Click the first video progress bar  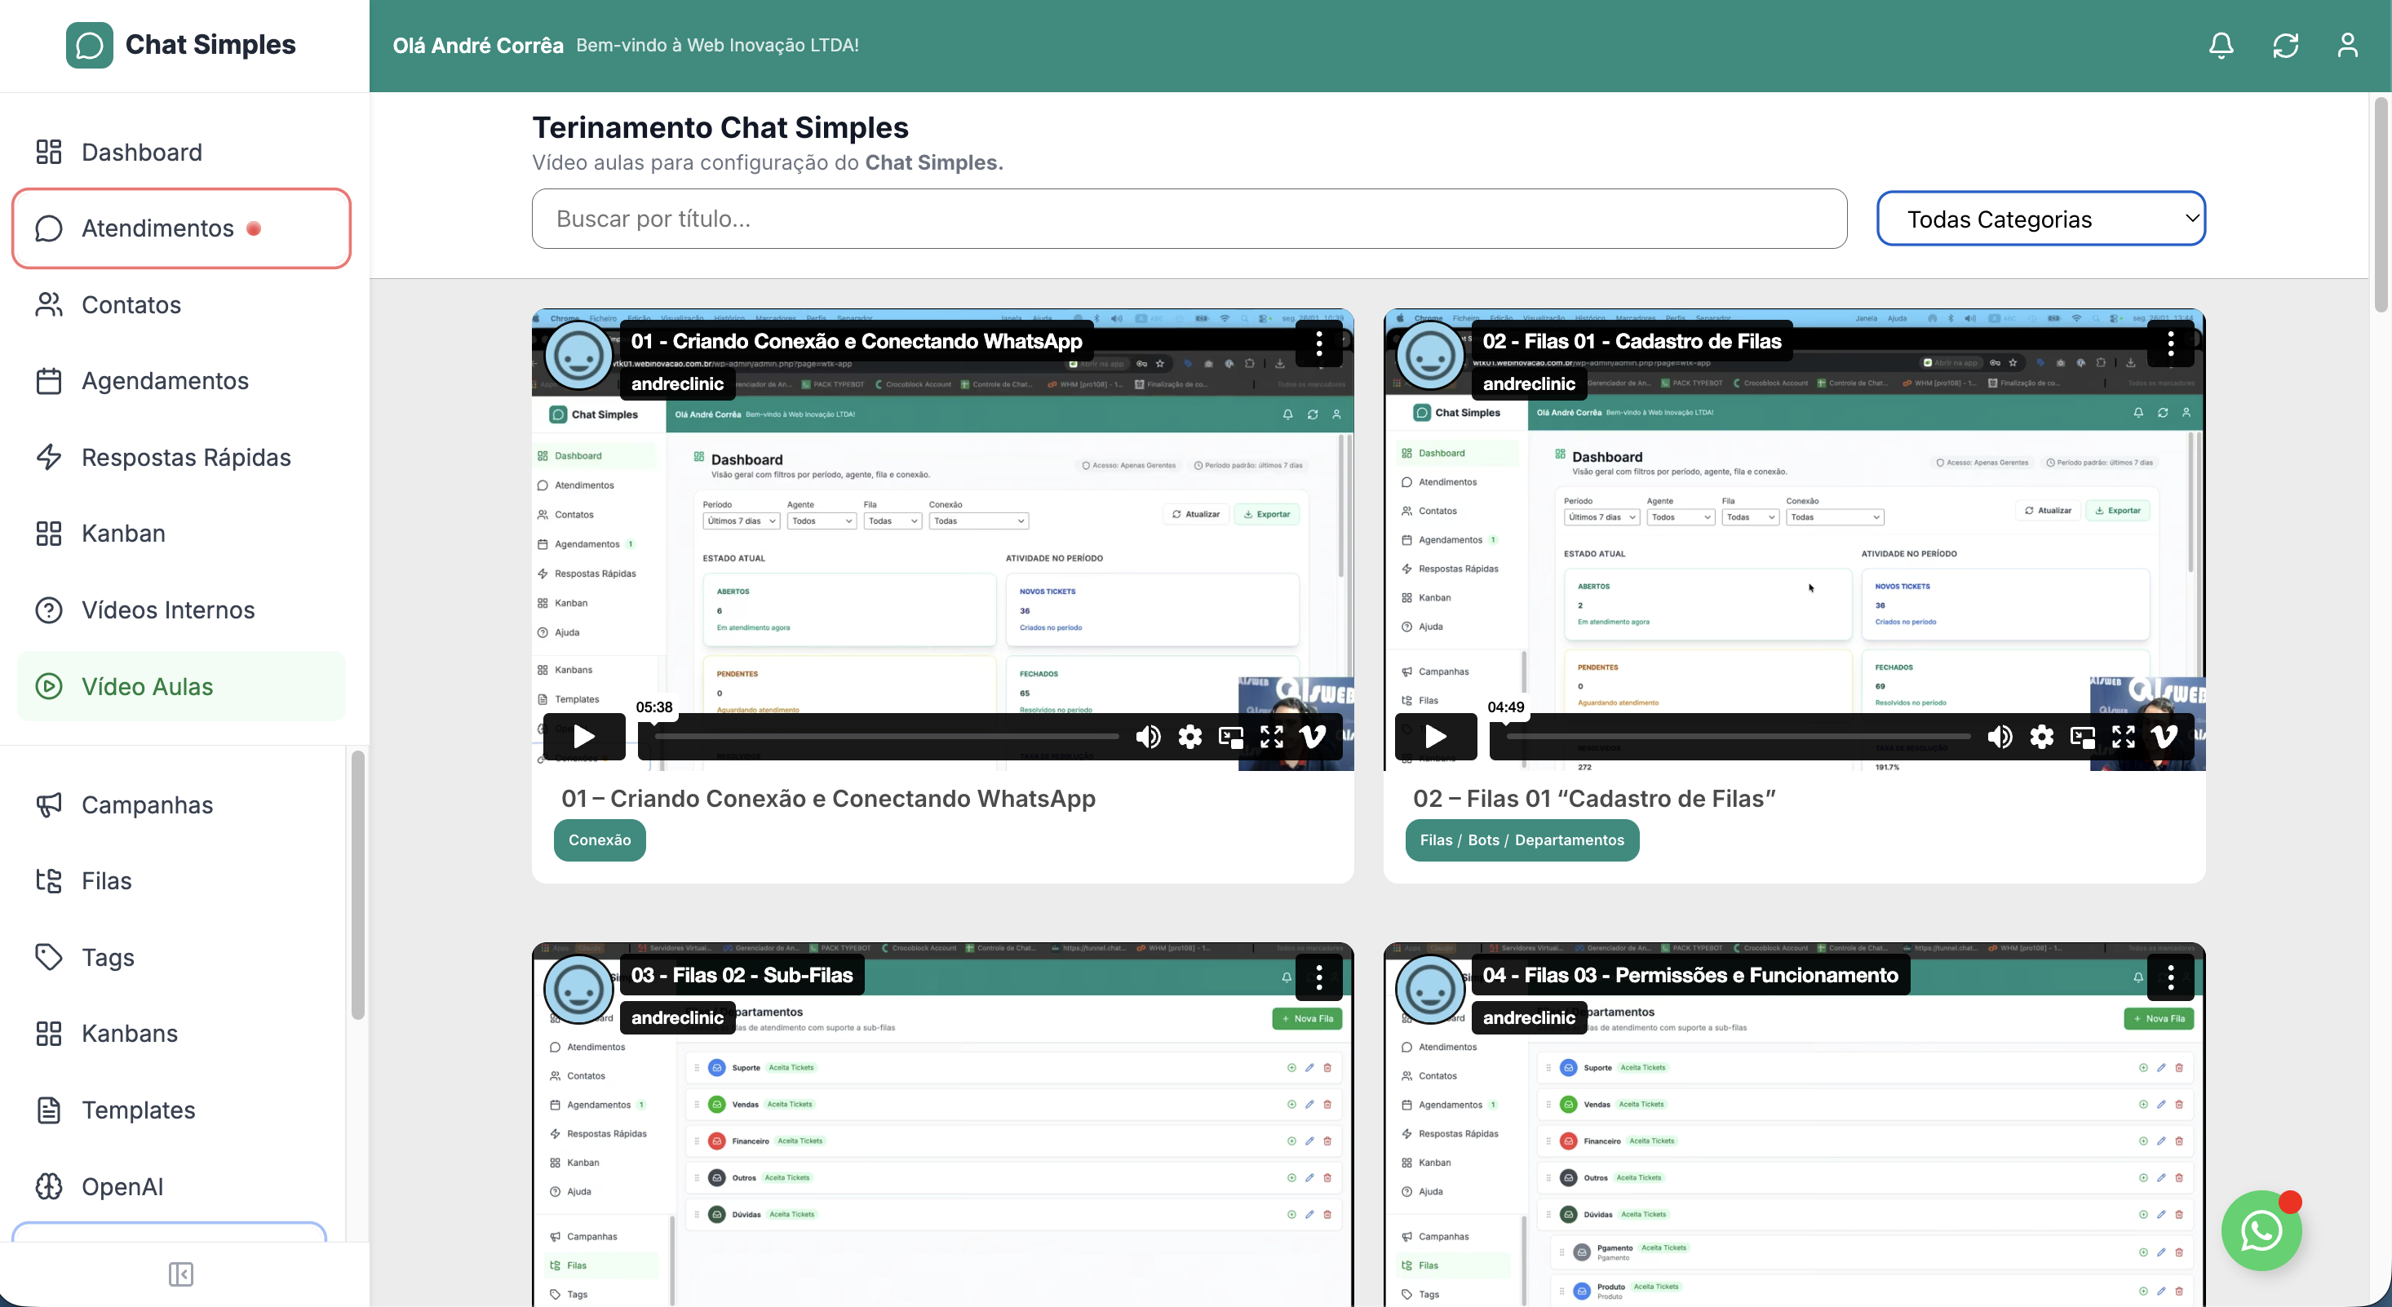click(887, 737)
